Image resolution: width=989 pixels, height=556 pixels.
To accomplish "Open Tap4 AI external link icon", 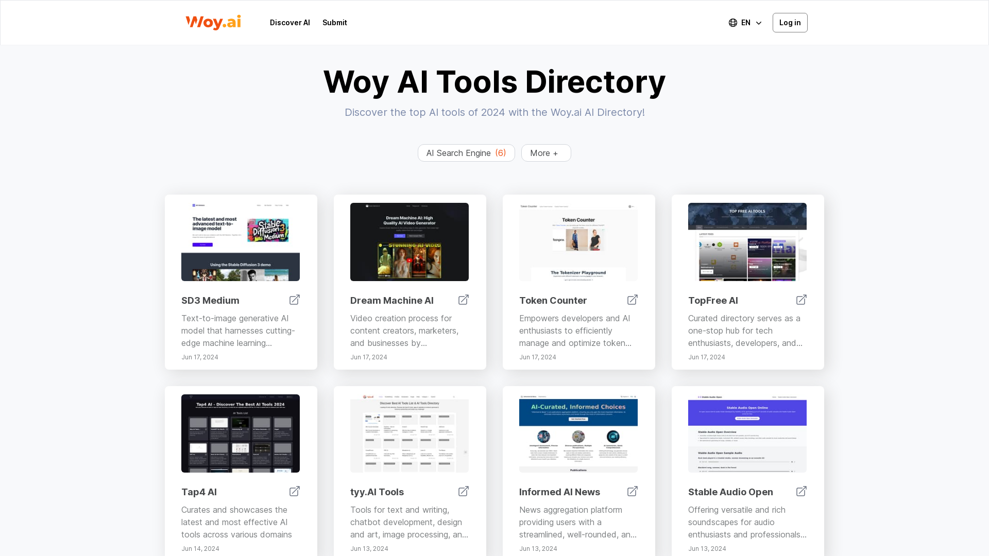I will coord(294,491).
